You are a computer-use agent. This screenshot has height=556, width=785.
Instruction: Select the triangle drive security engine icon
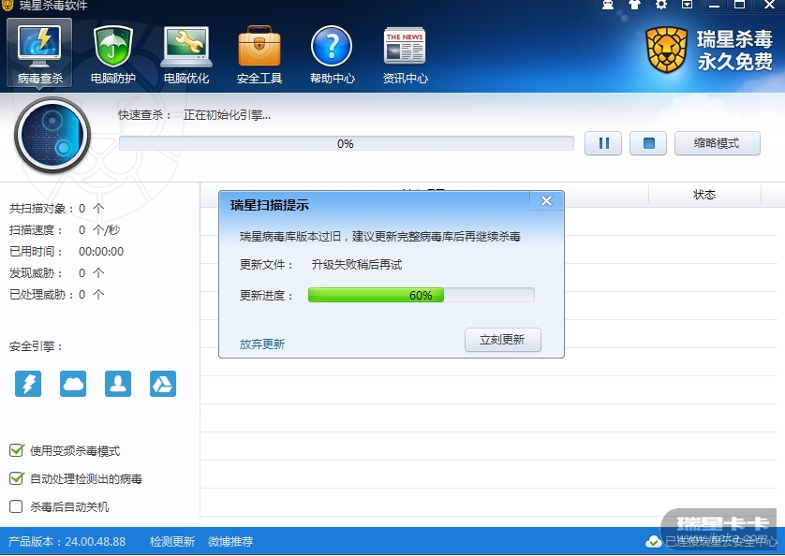[163, 384]
